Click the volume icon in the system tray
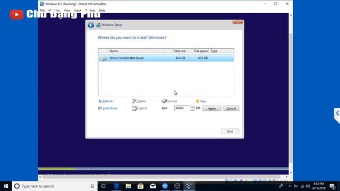This screenshot has width=340, height=191. [x=308, y=186]
